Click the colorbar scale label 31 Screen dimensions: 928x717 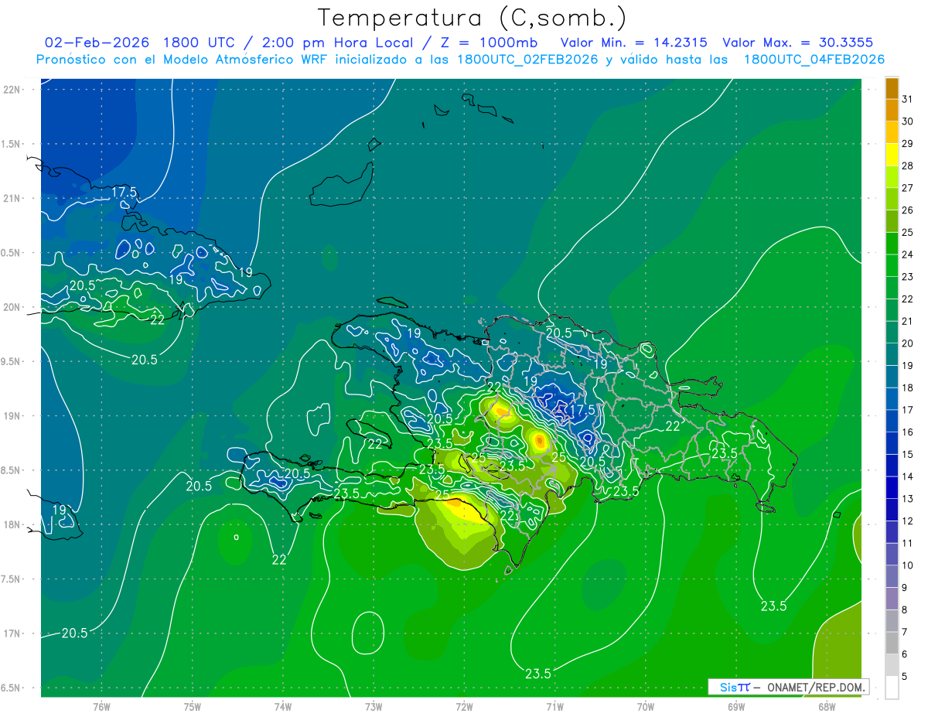pyautogui.click(x=908, y=99)
